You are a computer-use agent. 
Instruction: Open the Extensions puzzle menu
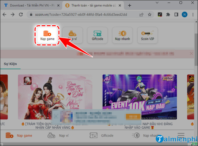tap(168, 15)
